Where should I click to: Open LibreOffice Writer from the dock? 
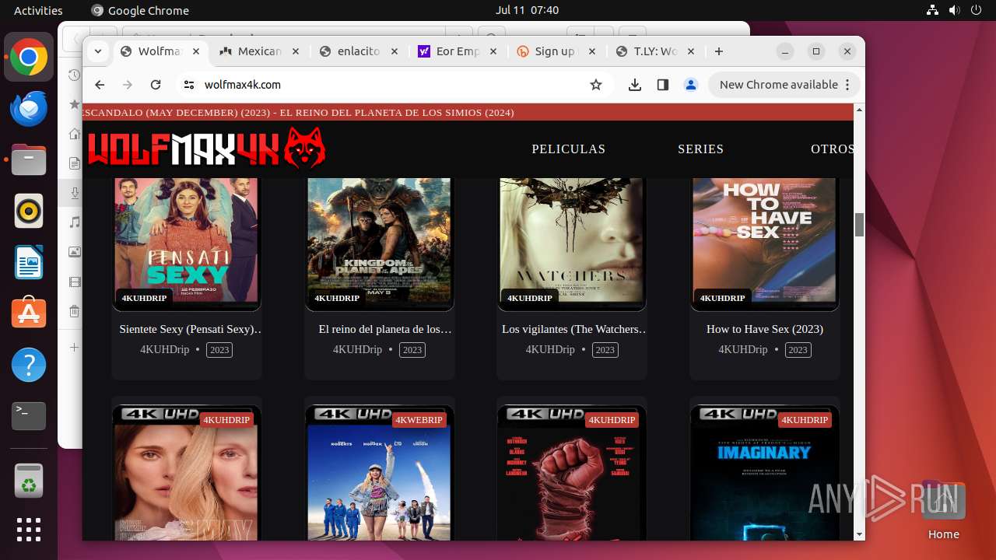pos(29,262)
